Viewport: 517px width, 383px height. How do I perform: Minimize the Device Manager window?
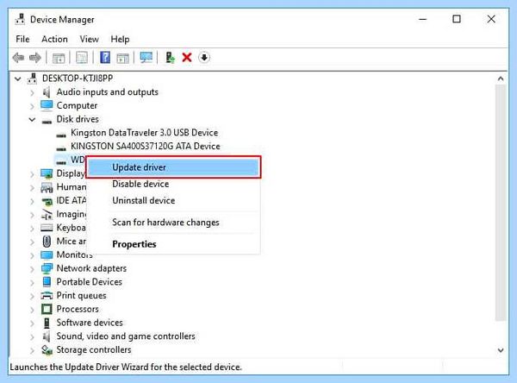coord(423,19)
